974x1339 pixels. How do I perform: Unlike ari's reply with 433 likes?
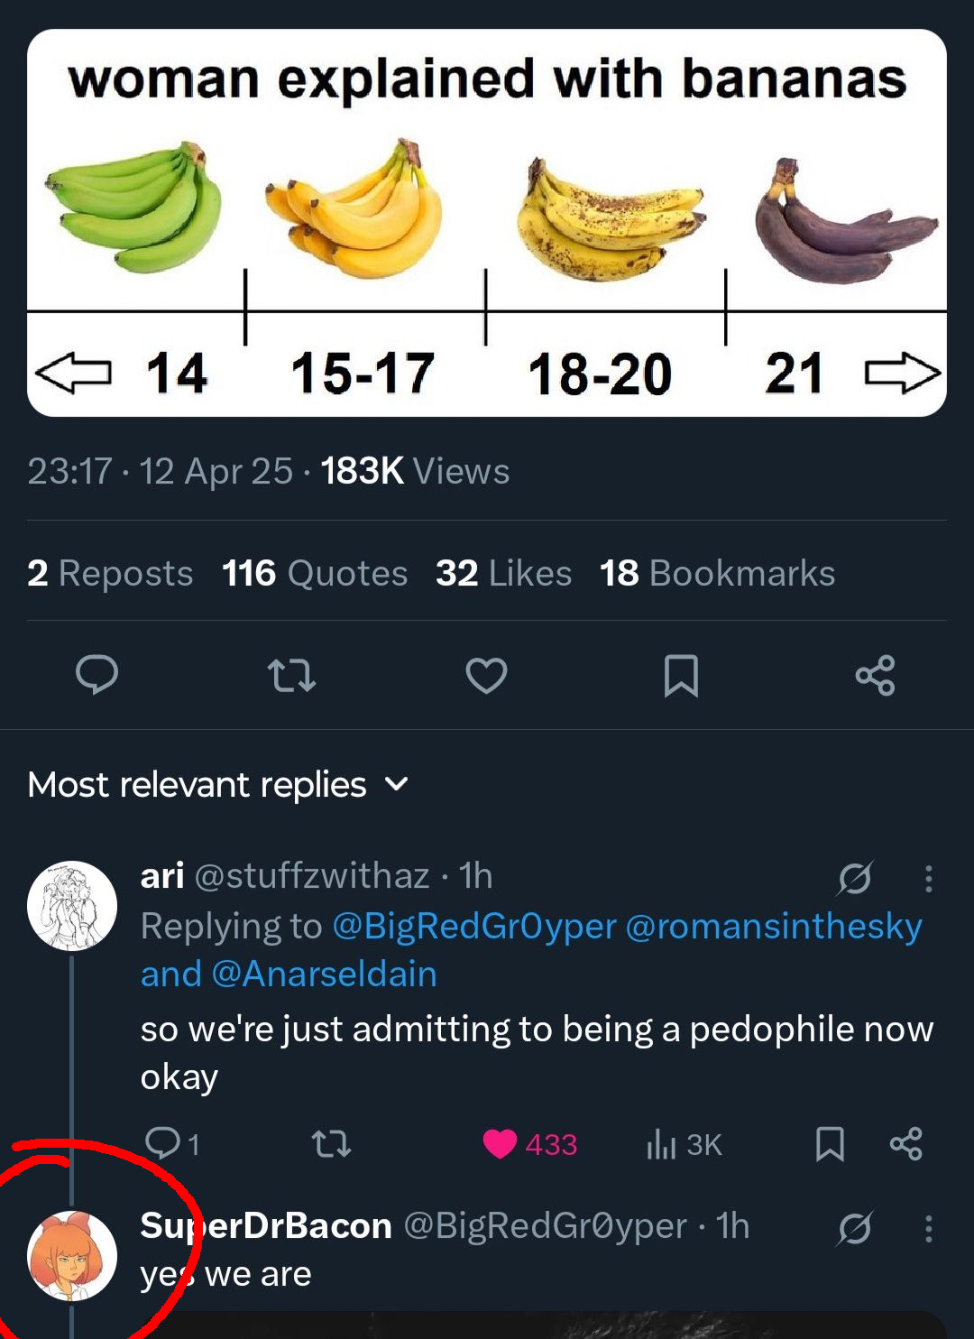pyautogui.click(x=501, y=1144)
